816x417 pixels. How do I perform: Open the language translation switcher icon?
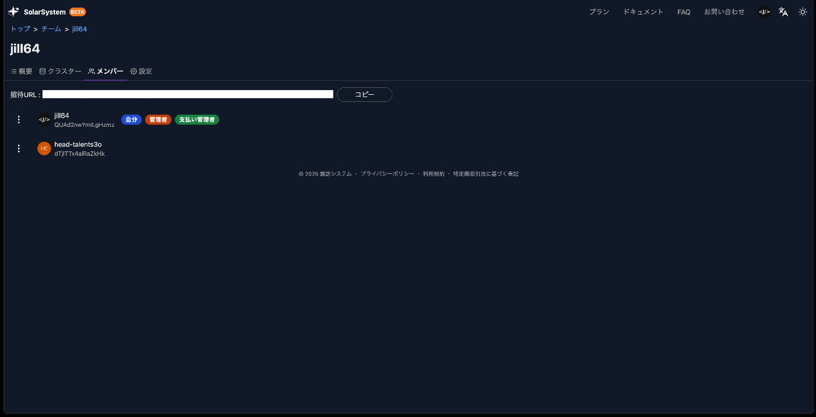(x=783, y=12)
